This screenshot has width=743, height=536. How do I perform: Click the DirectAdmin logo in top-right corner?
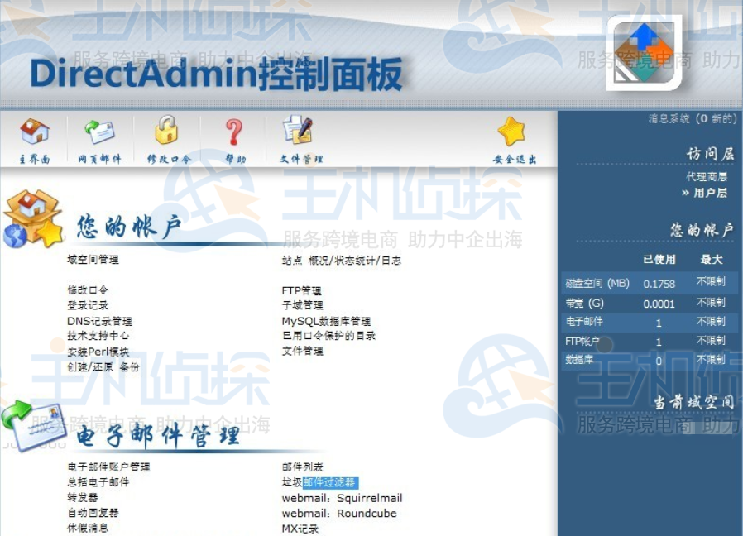644,51
